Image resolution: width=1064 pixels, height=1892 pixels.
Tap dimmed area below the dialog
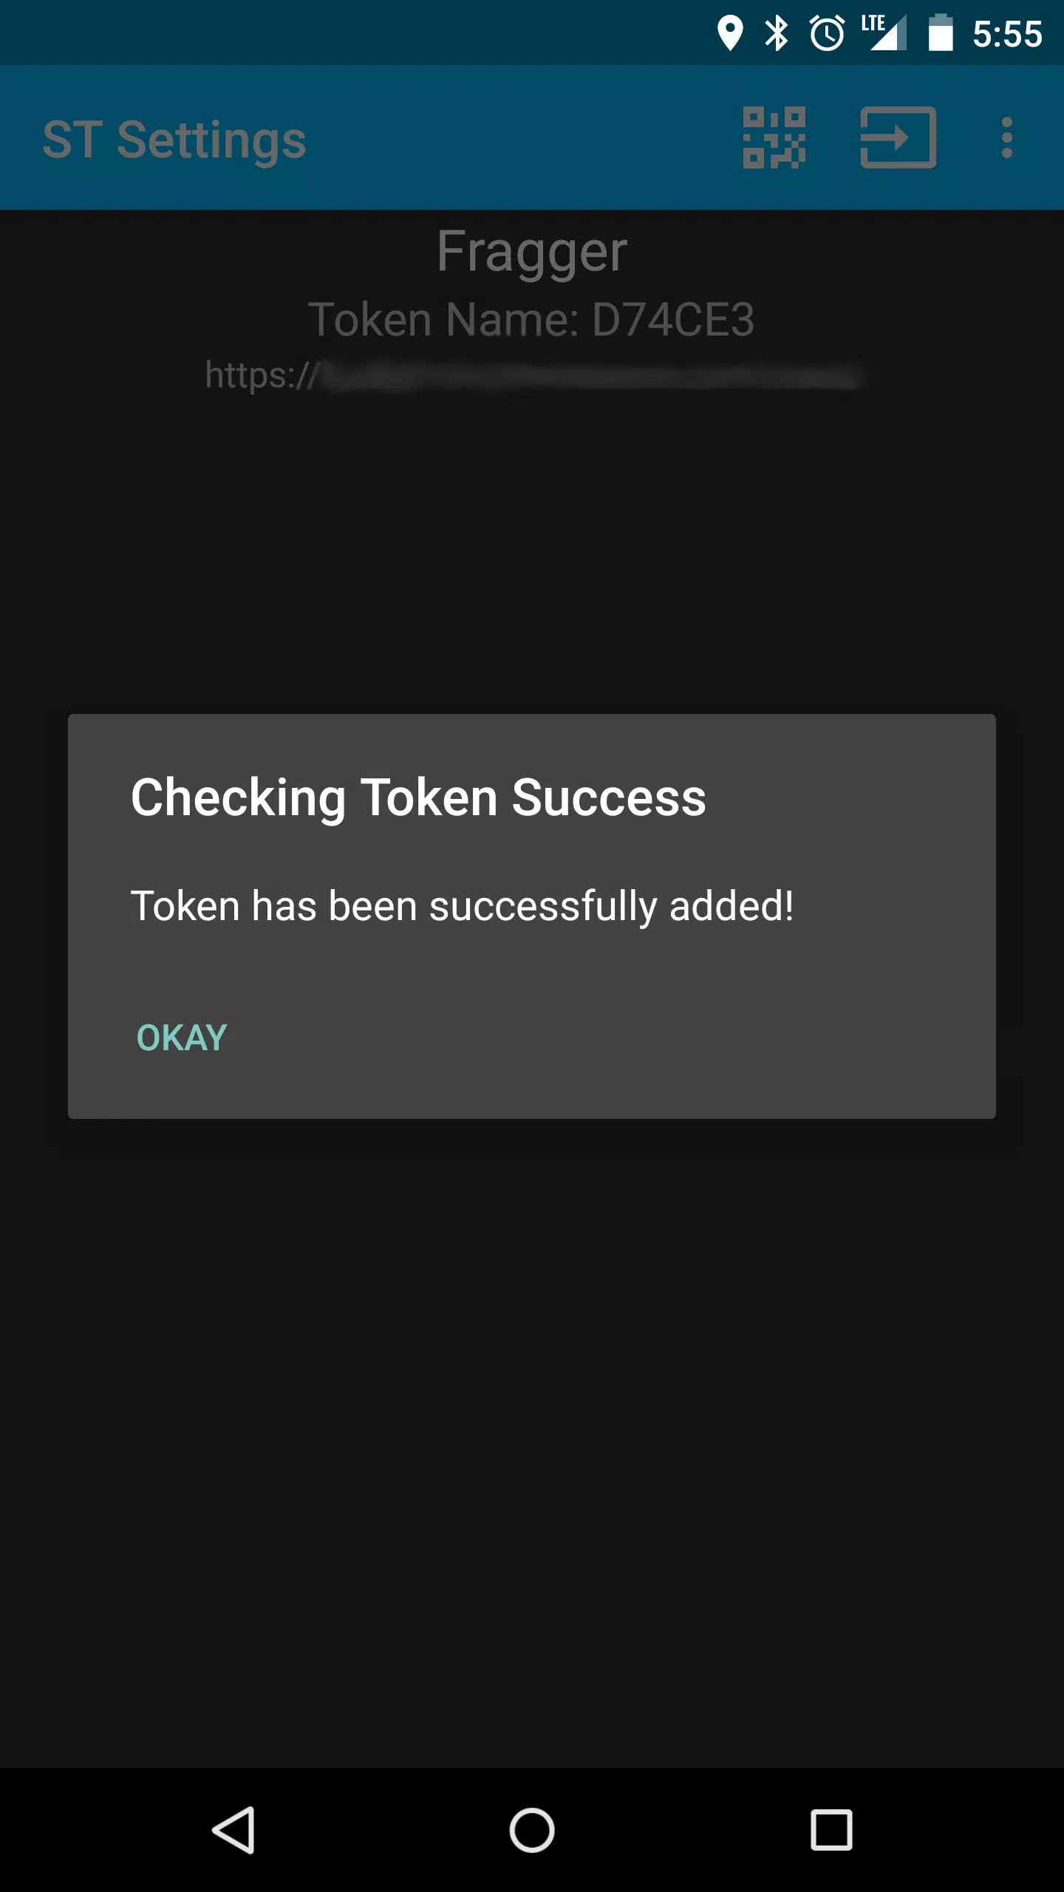click(x=532, y=1441)
